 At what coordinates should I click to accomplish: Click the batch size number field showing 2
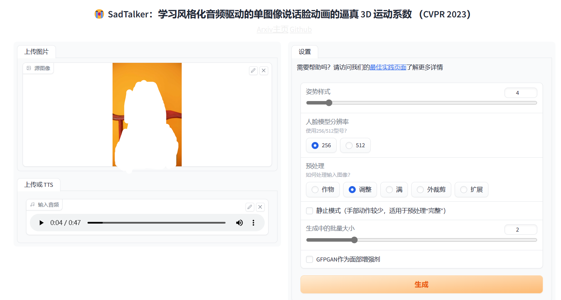click(x=521, y=230)
